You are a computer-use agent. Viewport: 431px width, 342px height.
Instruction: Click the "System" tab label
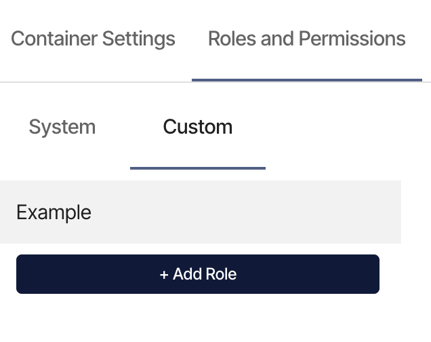62,128
